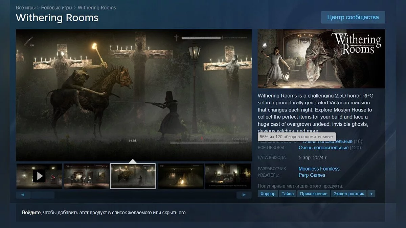Screen dimensions: 406x228
Task: Click the 'Withering Rooms' page title
Action: [x=57, y=18]
